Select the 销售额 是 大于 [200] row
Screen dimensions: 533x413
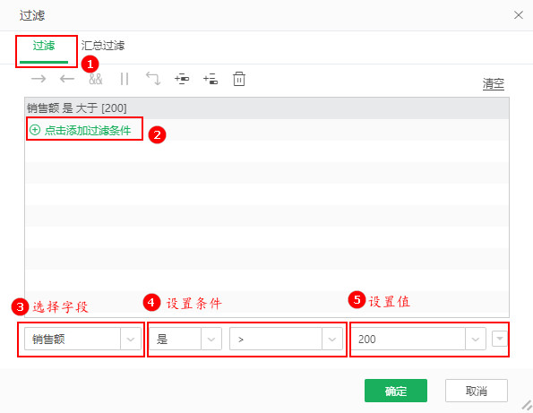click(267, 108)
